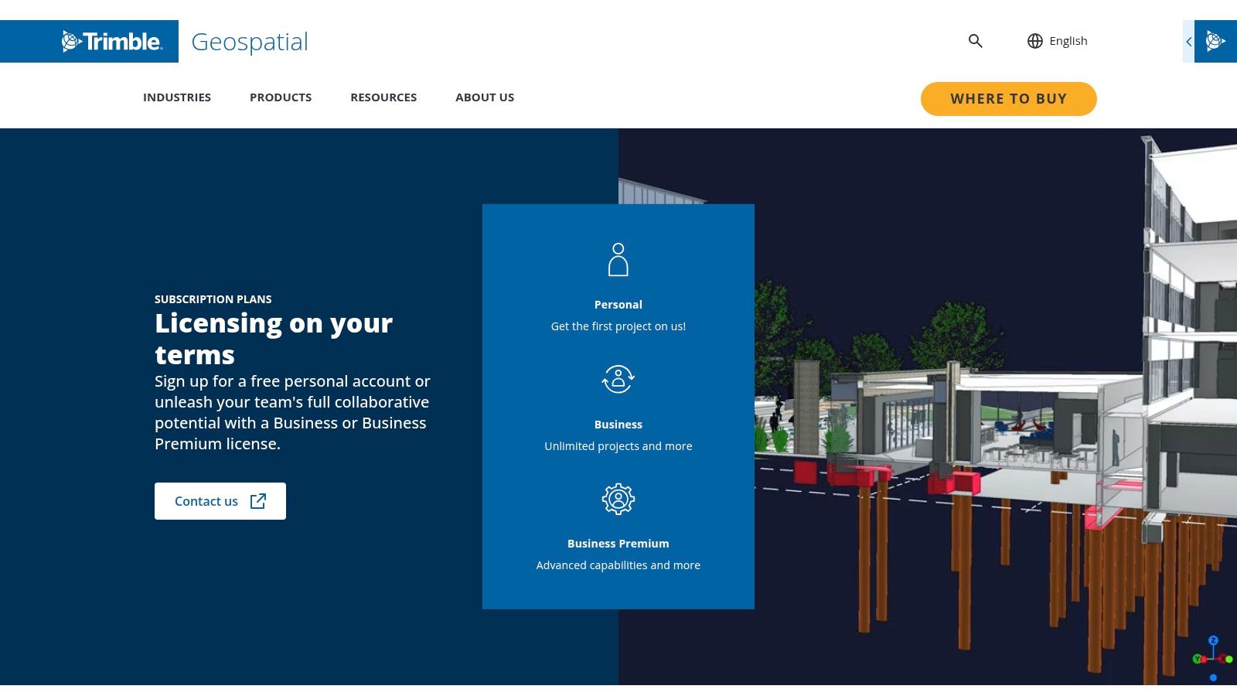Select the Personal subscription option
Viewport: 1237px width, 696px height.
[618, 304]
